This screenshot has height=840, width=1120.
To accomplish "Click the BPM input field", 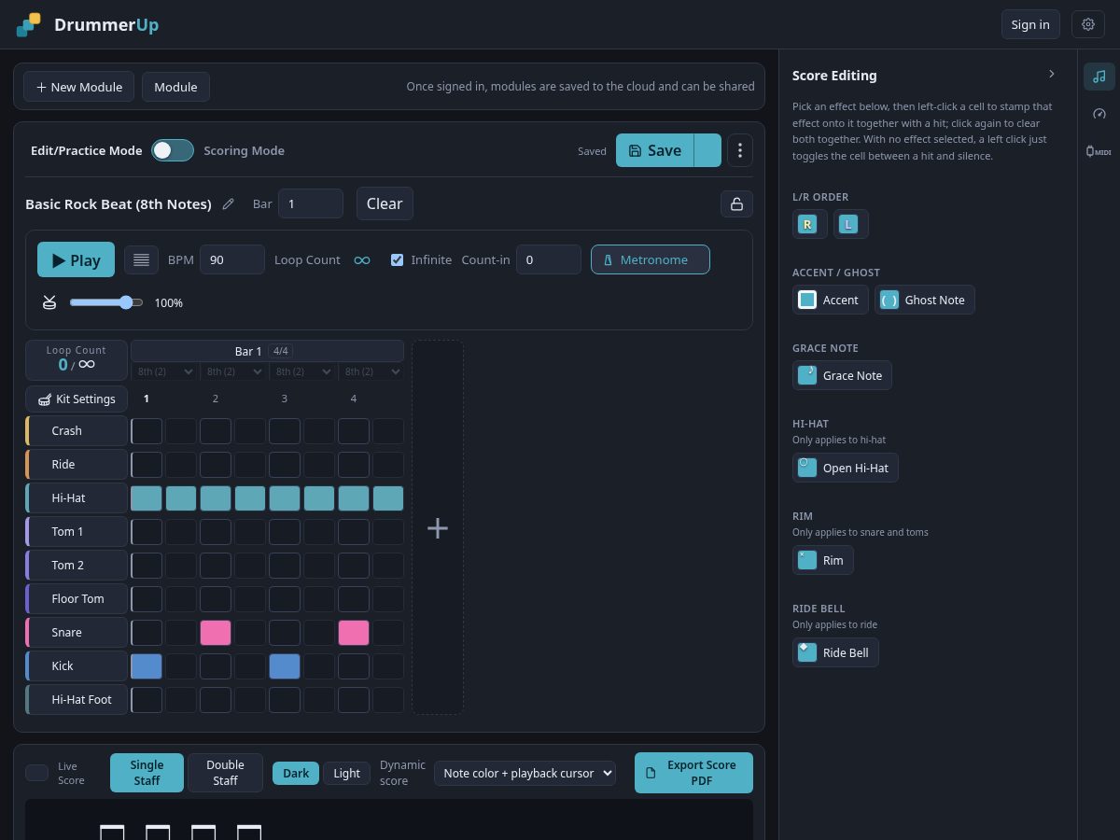I will point(232,260).
